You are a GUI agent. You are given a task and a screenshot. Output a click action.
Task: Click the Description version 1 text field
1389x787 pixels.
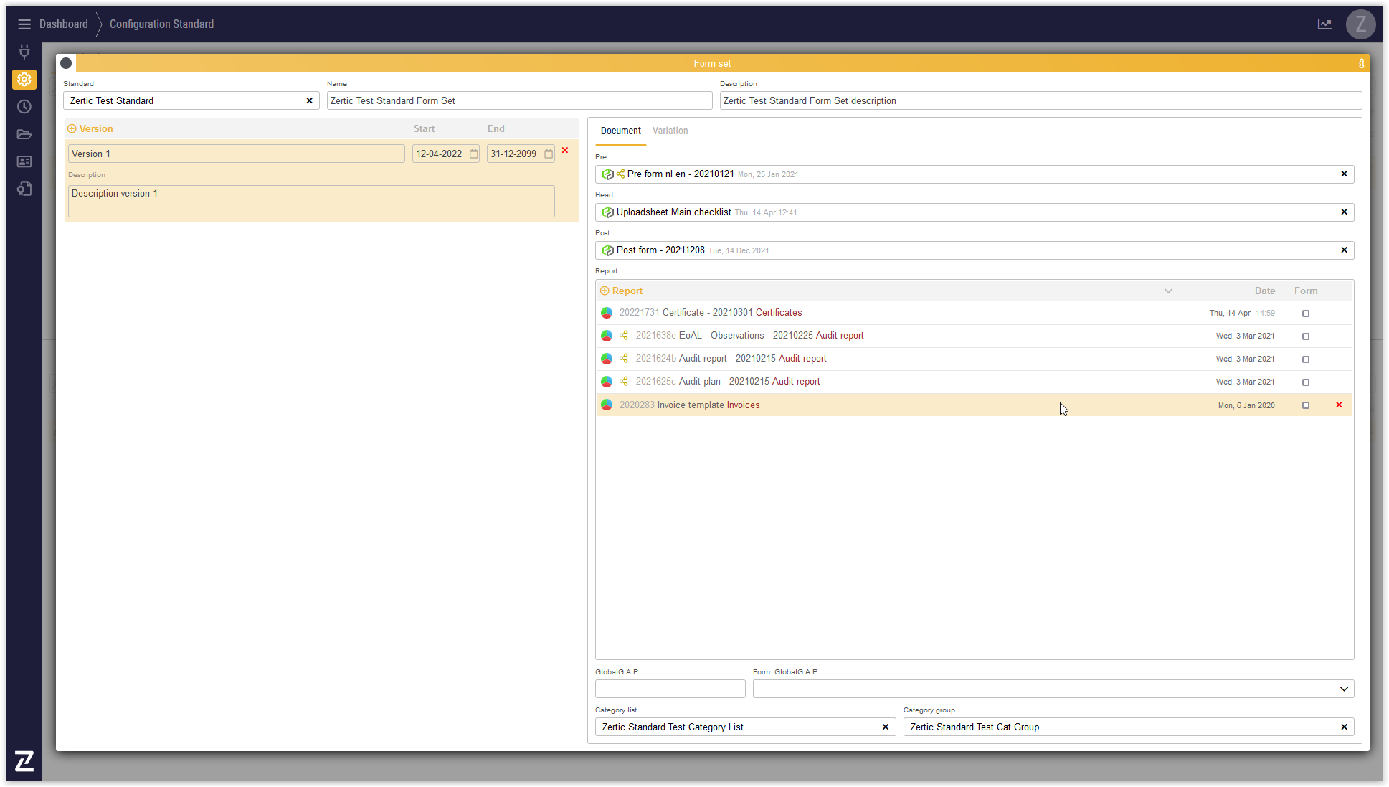pos(310,202)
